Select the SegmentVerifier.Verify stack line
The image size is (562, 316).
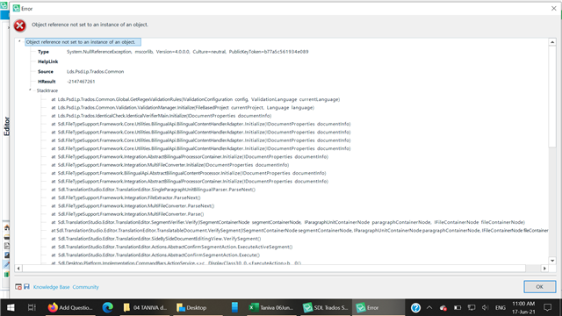tap(288, 222)
